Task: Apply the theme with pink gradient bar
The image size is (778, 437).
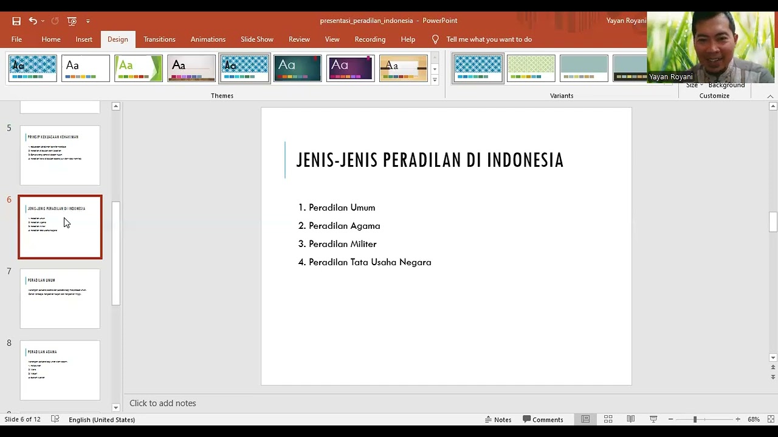Action: pyautogui.click(x=191, y=68)
